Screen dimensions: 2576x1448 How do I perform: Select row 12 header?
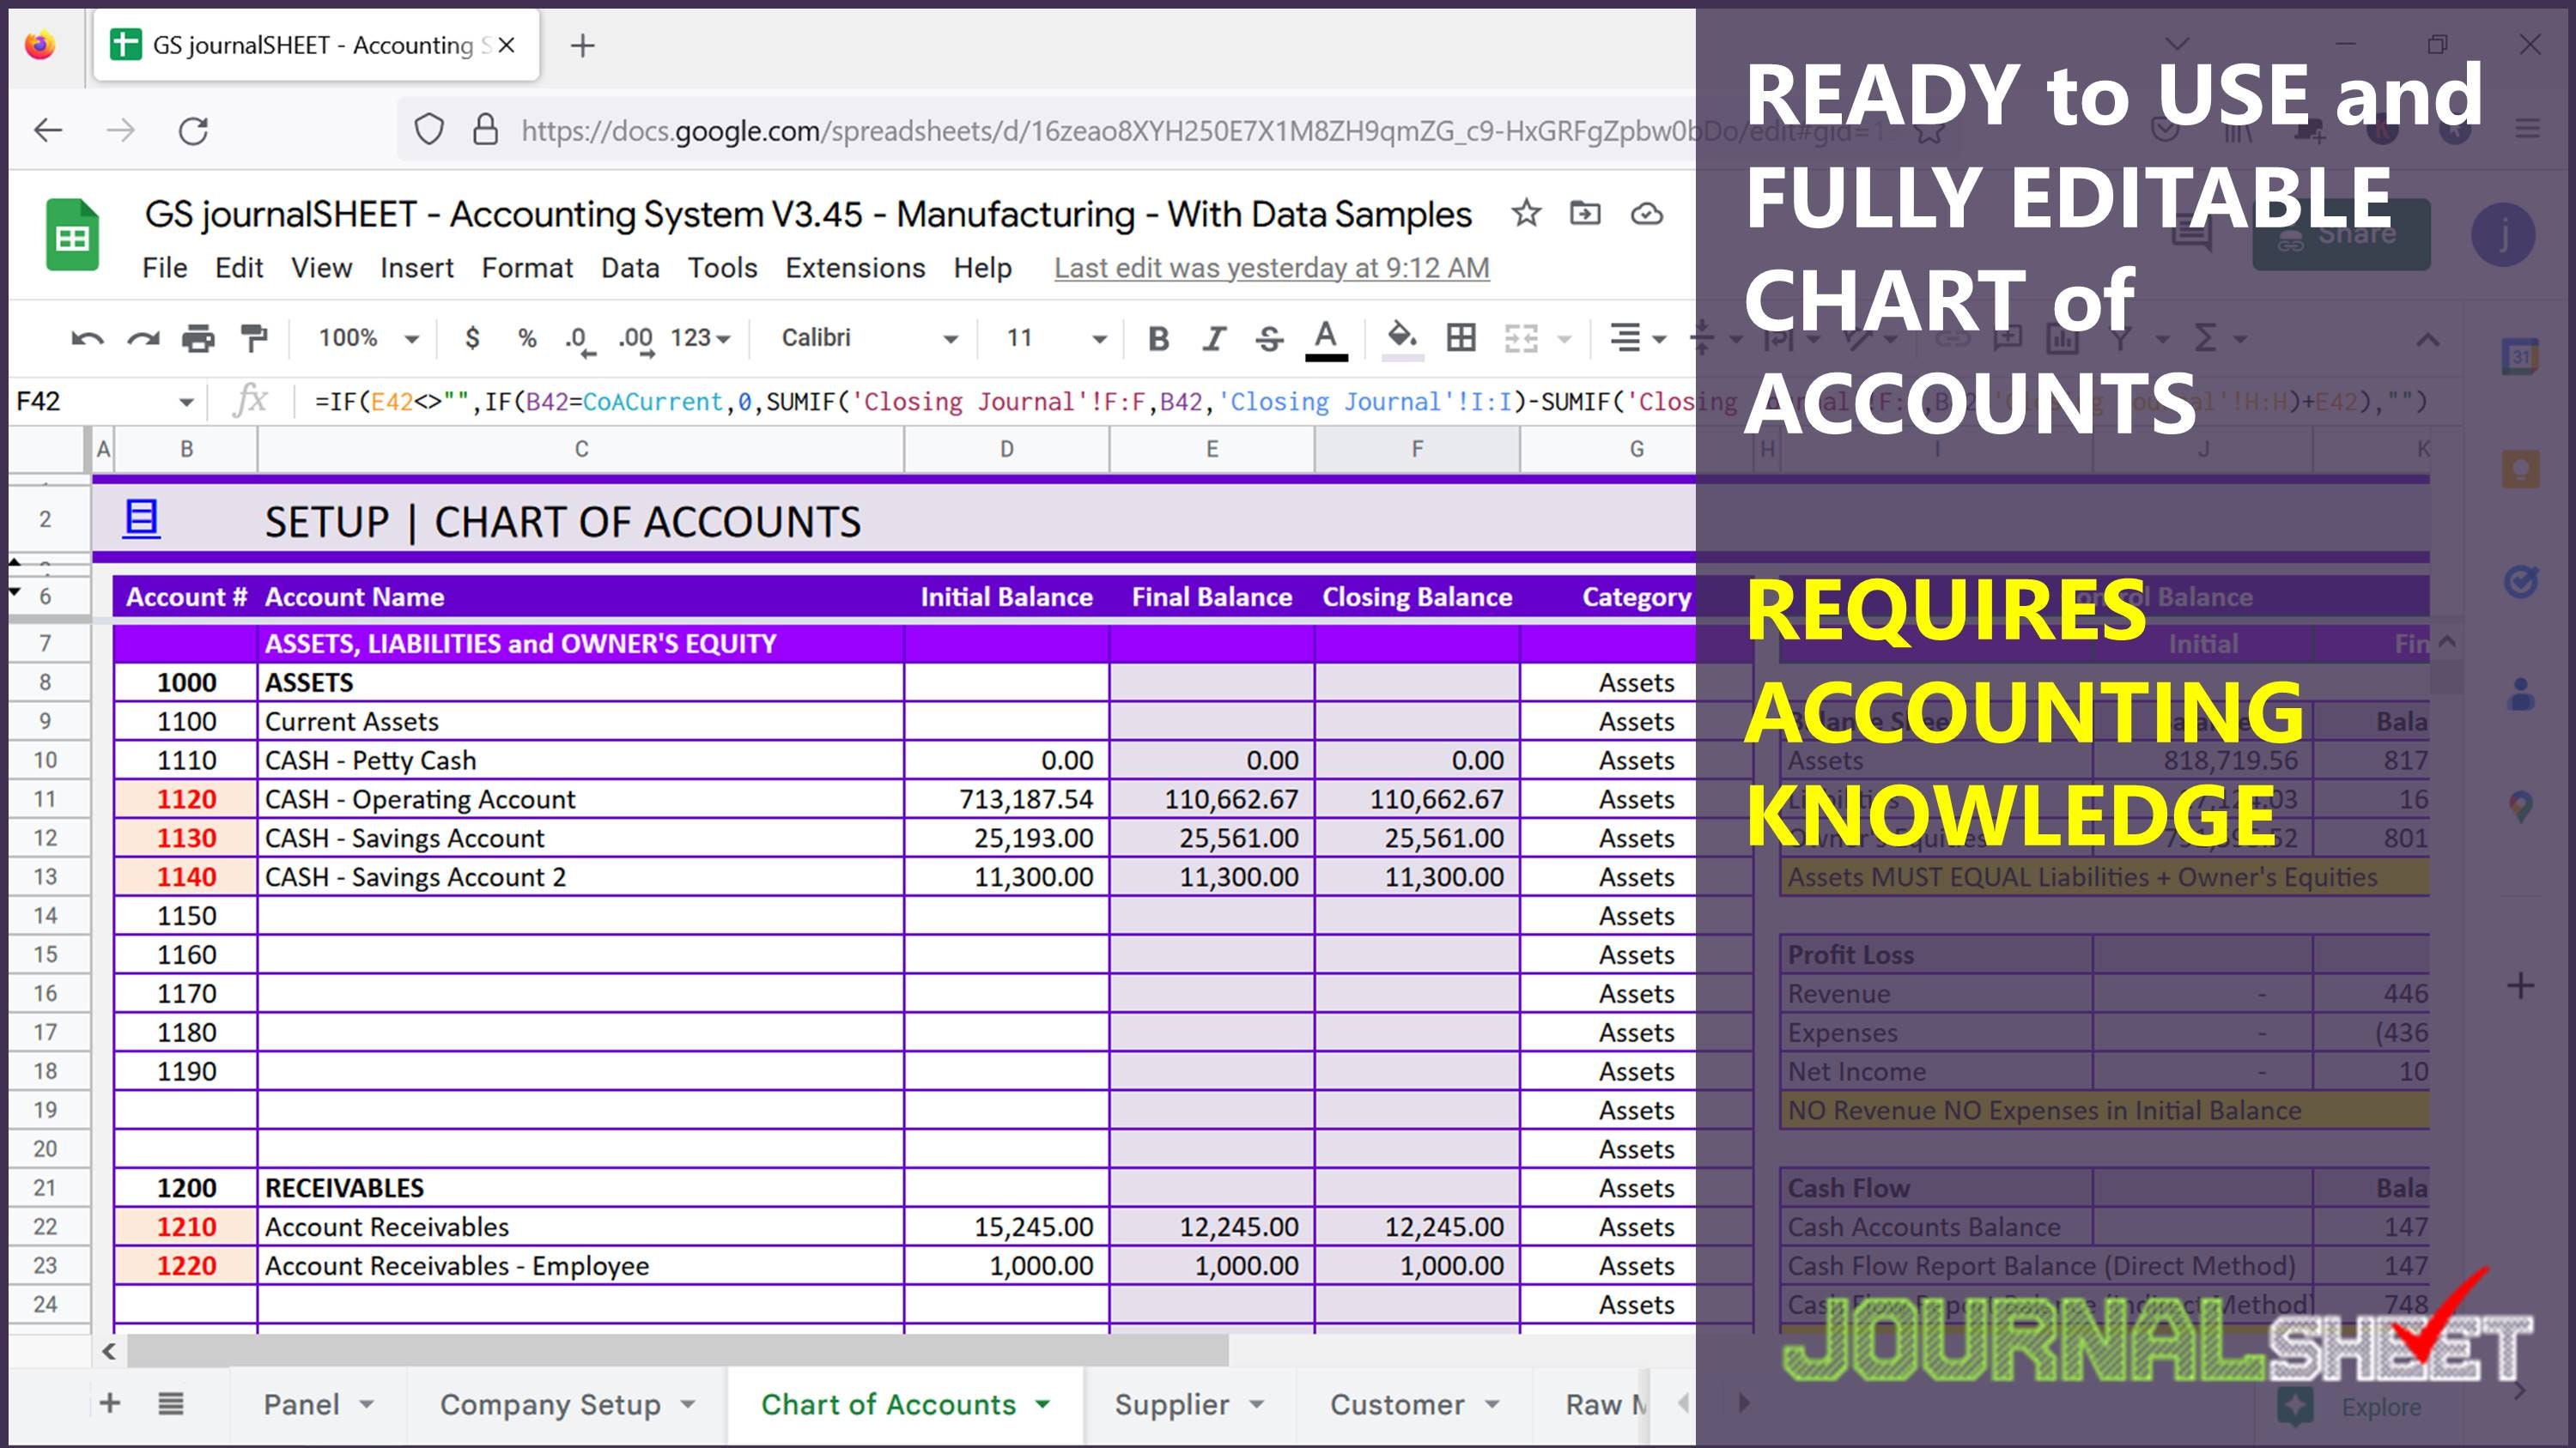pos(46,839)
